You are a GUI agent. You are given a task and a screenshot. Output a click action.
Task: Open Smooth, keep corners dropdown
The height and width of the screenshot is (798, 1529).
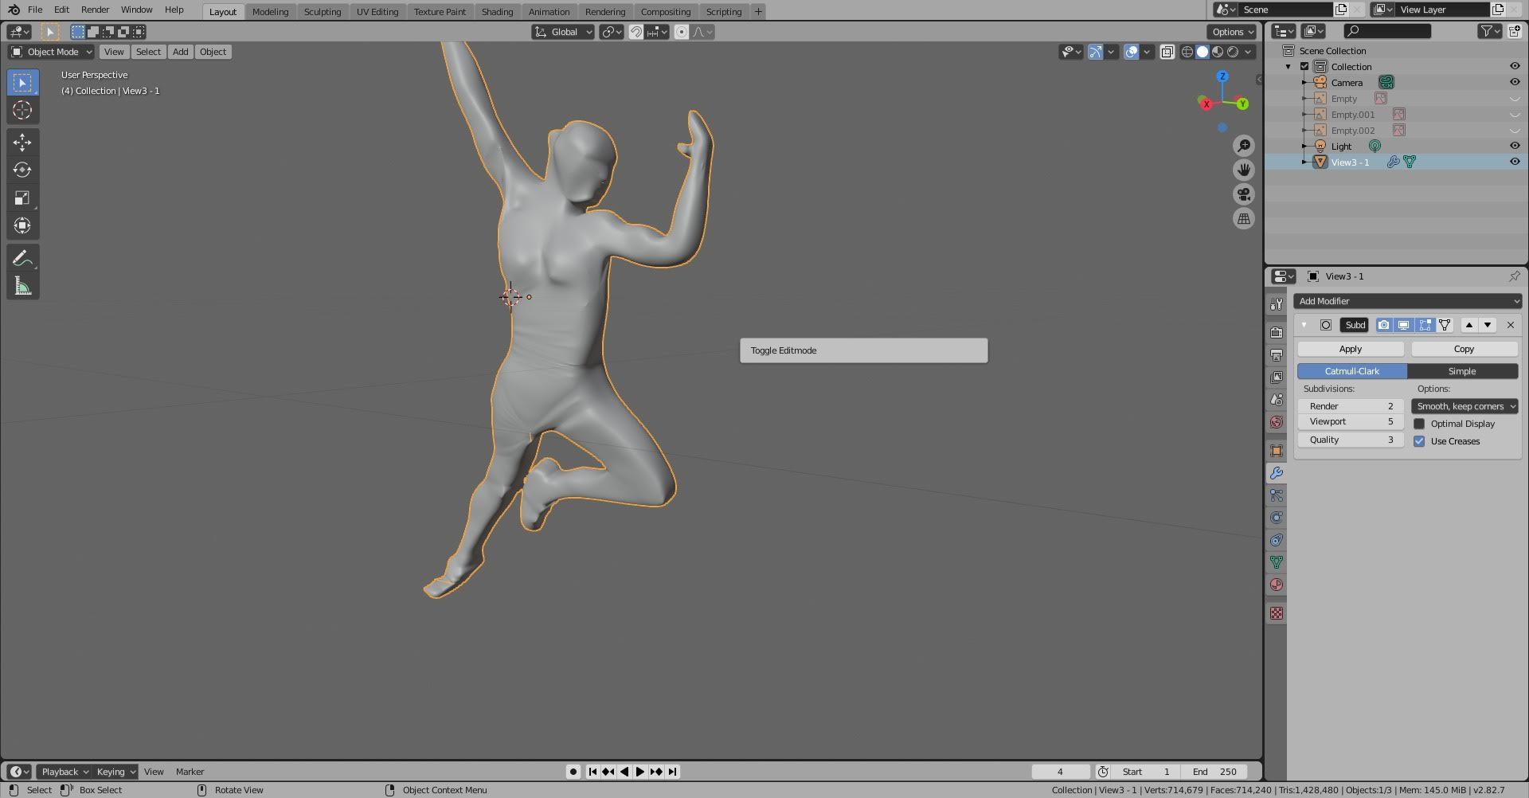click(x=1464, y=406)
